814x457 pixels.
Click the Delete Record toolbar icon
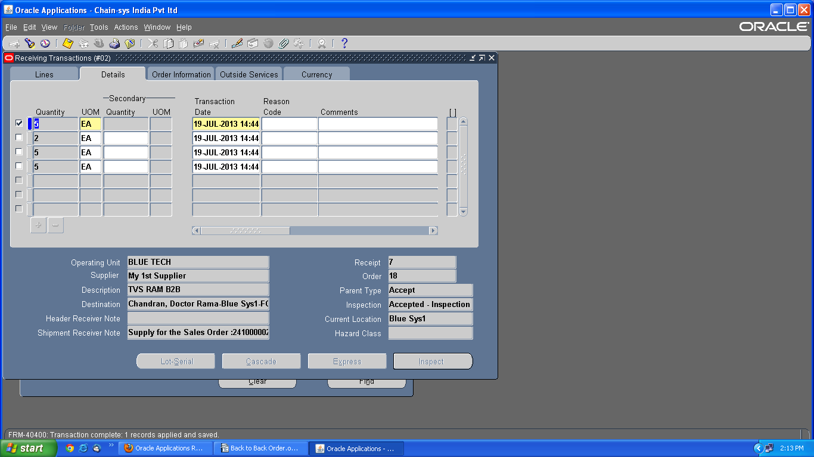point(215,43)
